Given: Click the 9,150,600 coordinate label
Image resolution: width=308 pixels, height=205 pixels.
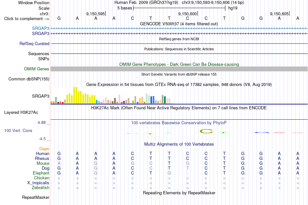Looking at the screenshot, I should 187,14.
